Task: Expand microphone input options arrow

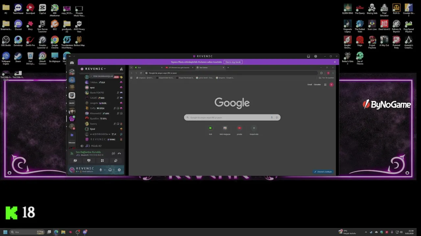Action: [105, 170]
